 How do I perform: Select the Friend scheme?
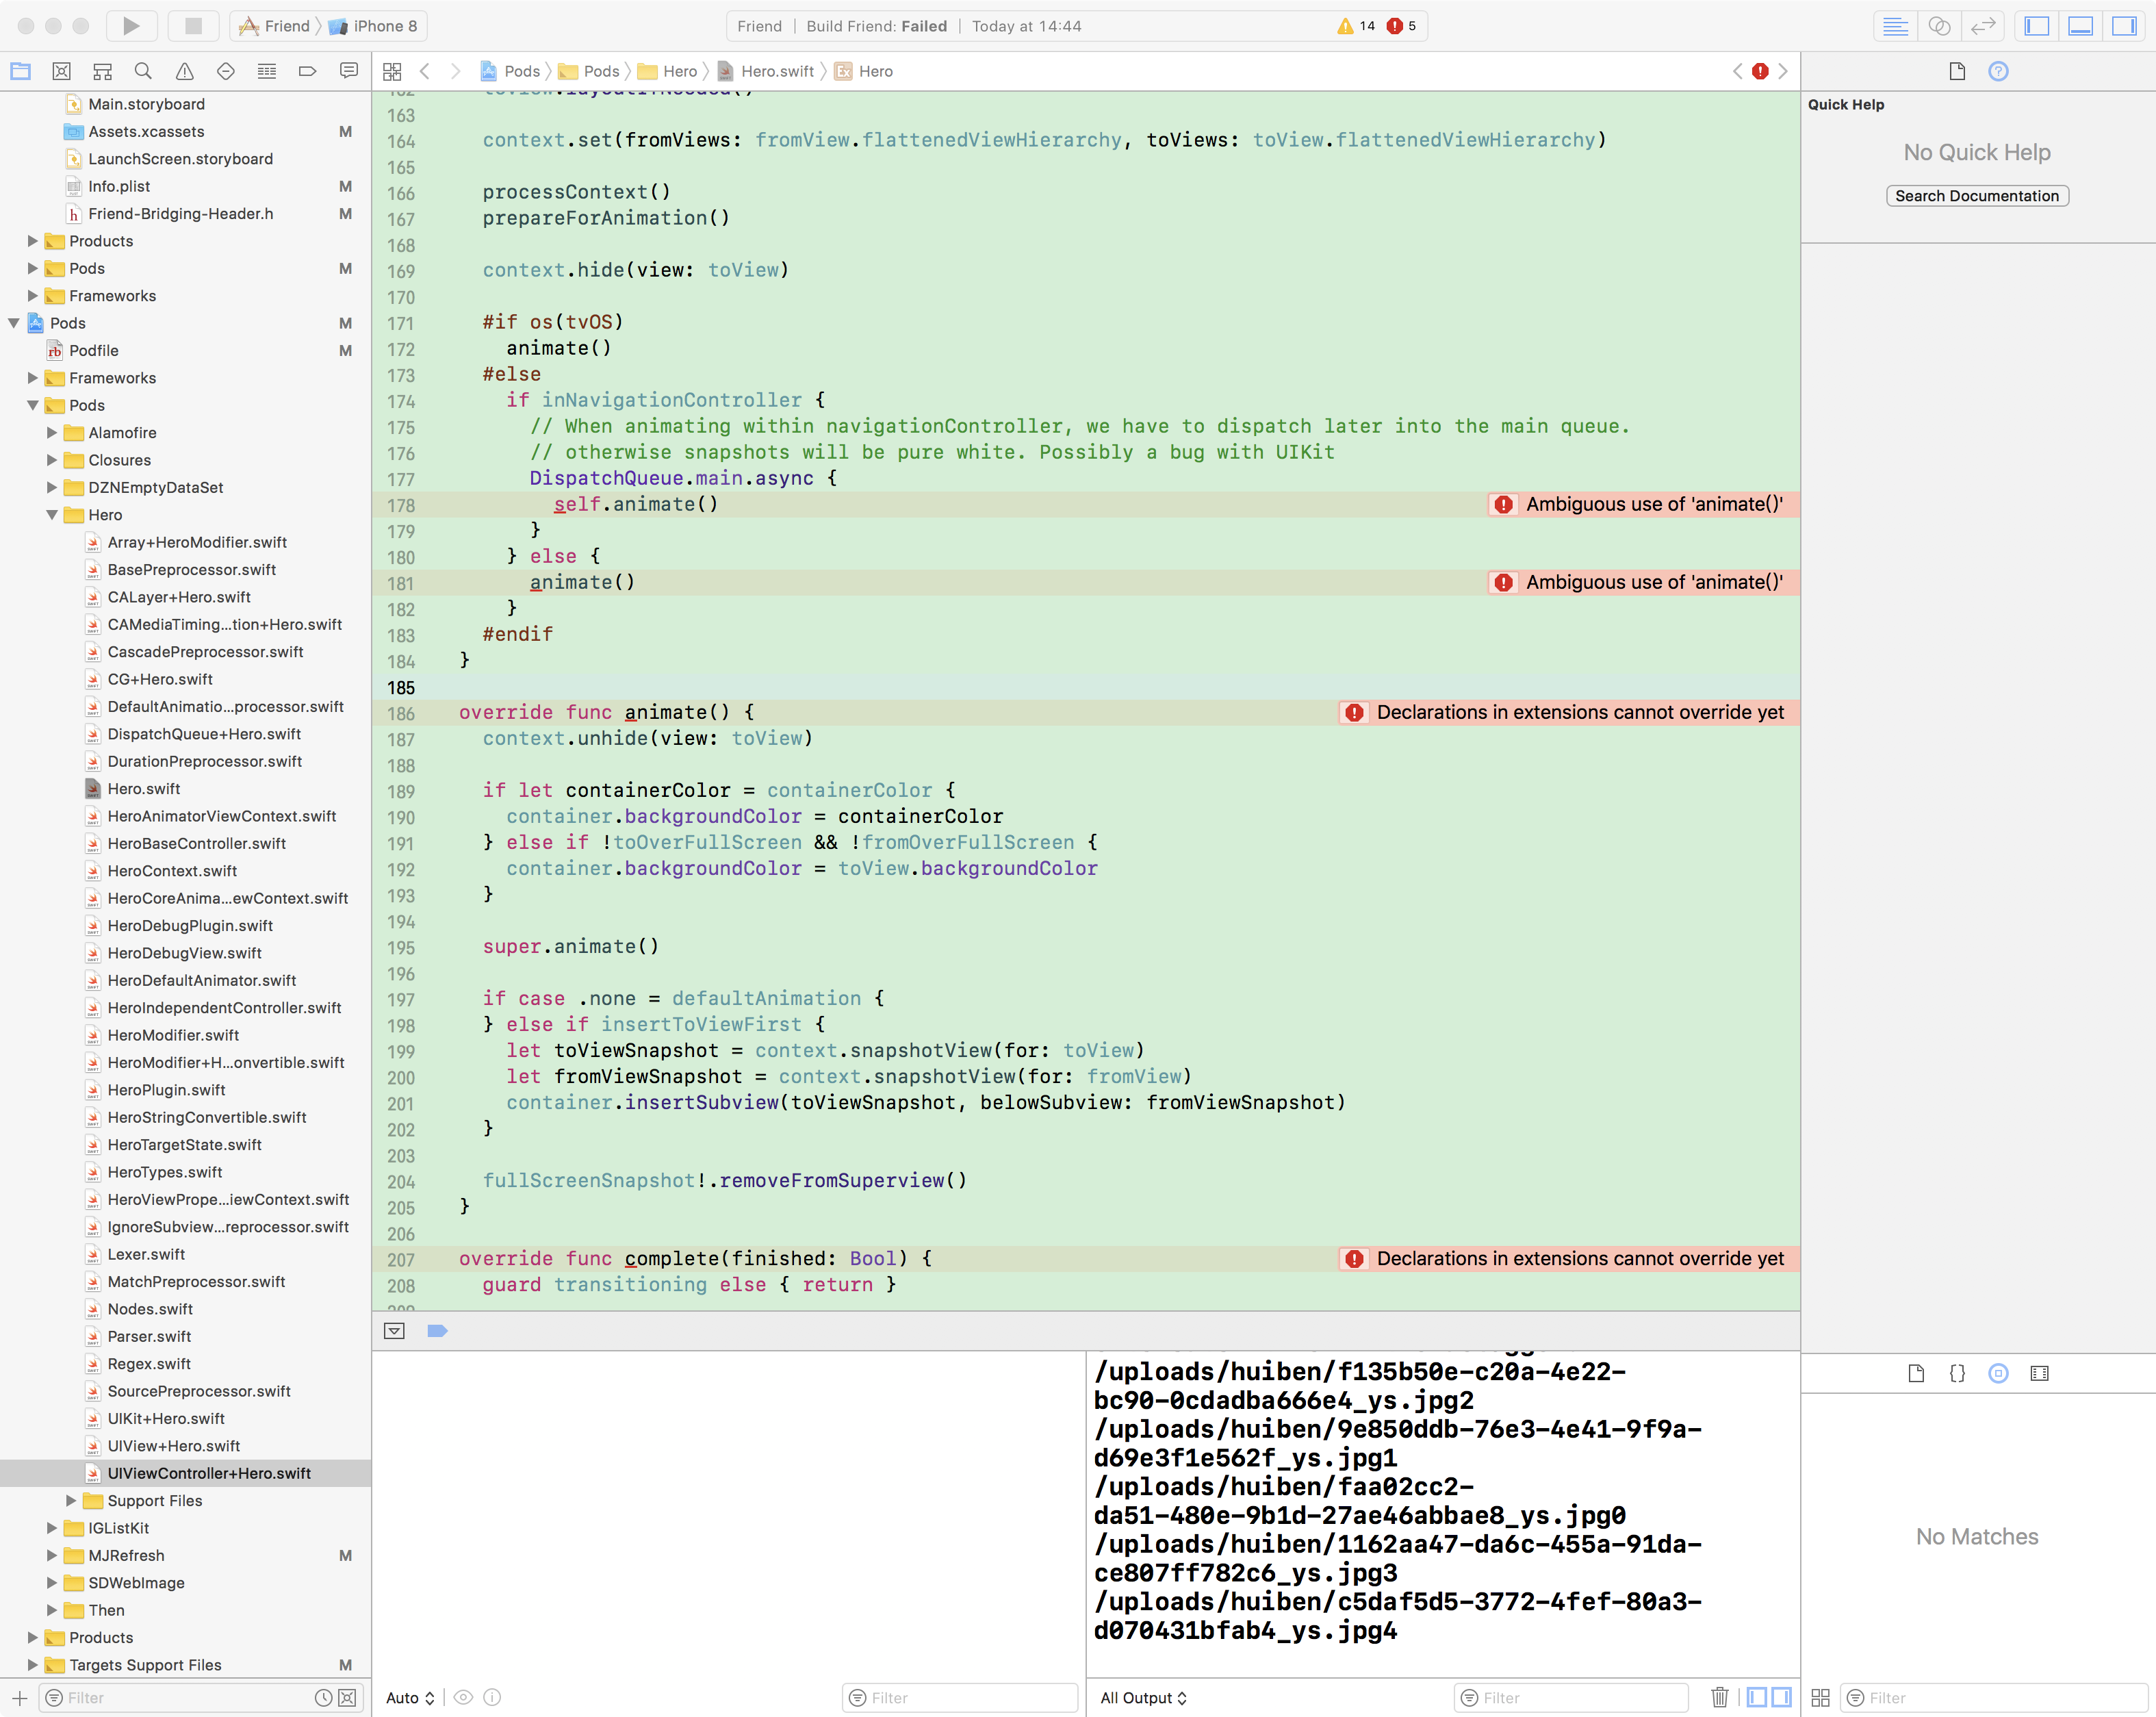pyautogui.click(x=274, y=26)
